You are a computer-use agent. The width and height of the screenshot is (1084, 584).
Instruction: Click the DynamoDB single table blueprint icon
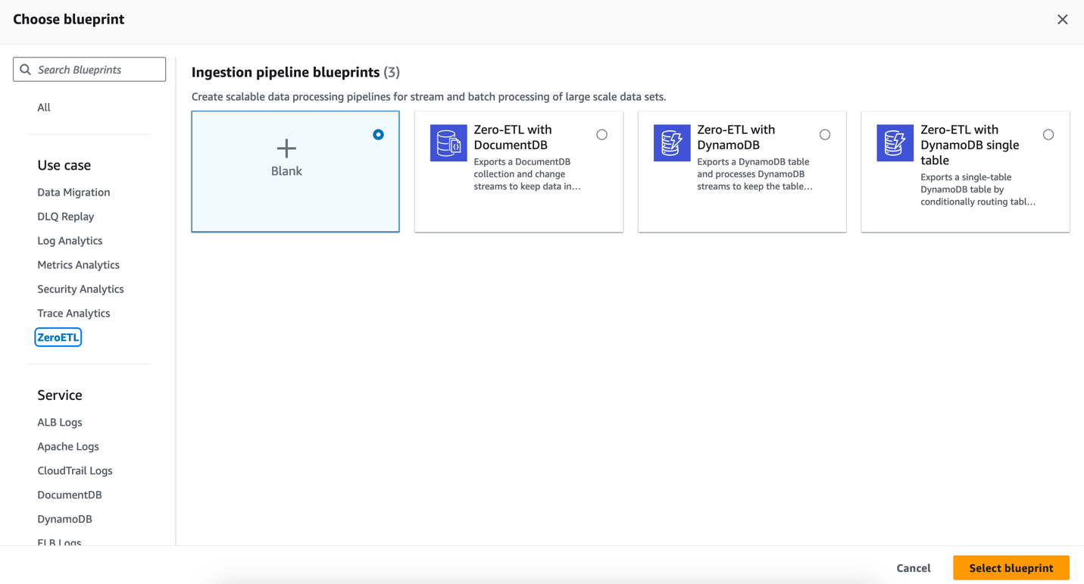pos(895,143)
